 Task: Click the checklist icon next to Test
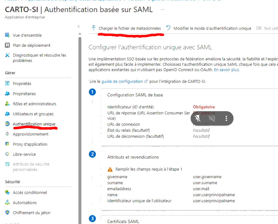(x=259, y=28)
